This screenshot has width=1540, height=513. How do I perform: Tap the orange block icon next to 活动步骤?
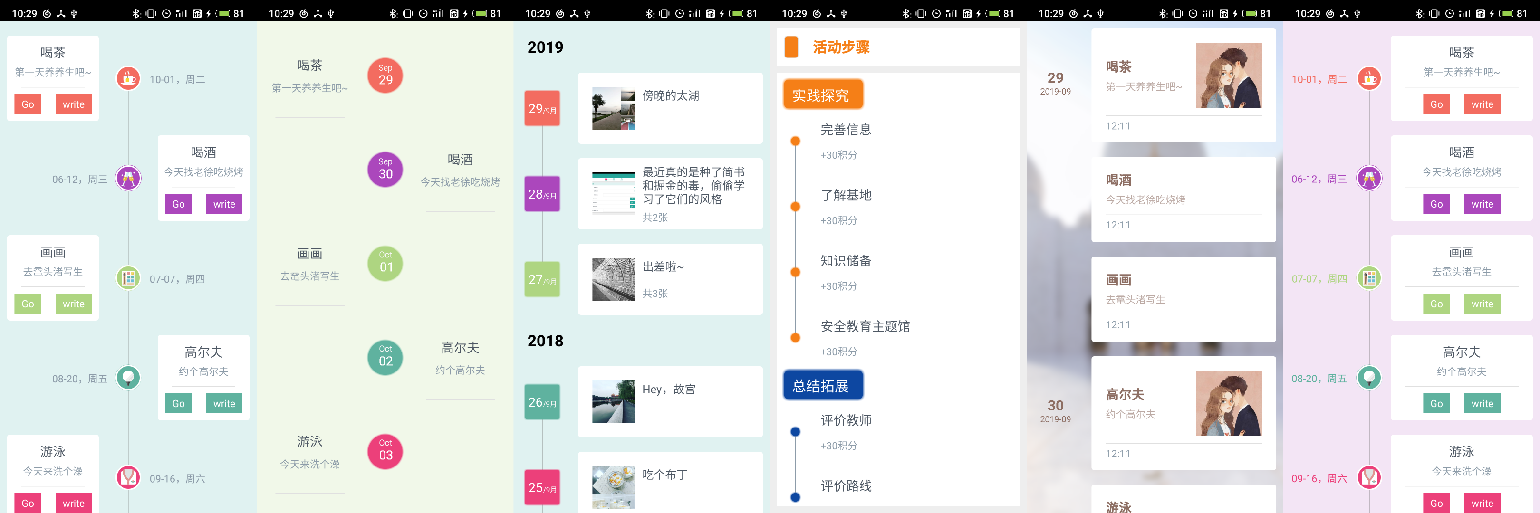(x=791, y=47)
